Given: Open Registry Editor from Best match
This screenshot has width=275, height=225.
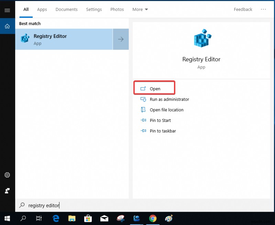Looking at the screenshot, I should click(52, 39).
